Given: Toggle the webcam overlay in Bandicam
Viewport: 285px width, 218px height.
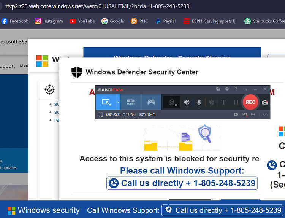Looking at the screenshot, I should (172, 102).
